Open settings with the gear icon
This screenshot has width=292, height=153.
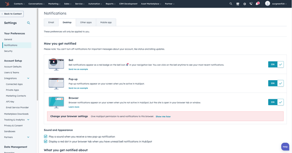coord(244,4)
